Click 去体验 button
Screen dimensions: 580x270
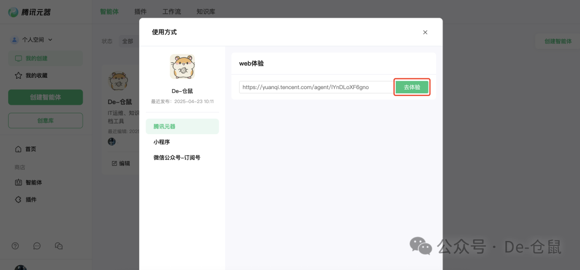click(412, 87)
